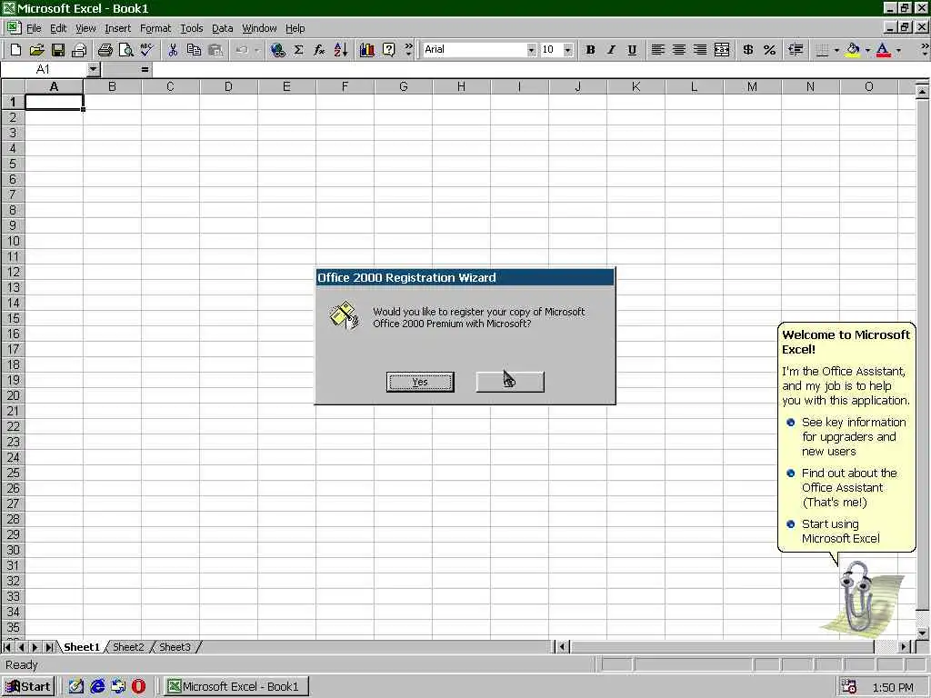Open an existing file with the folder icon
931x698 pixels.
coord(36,51)
